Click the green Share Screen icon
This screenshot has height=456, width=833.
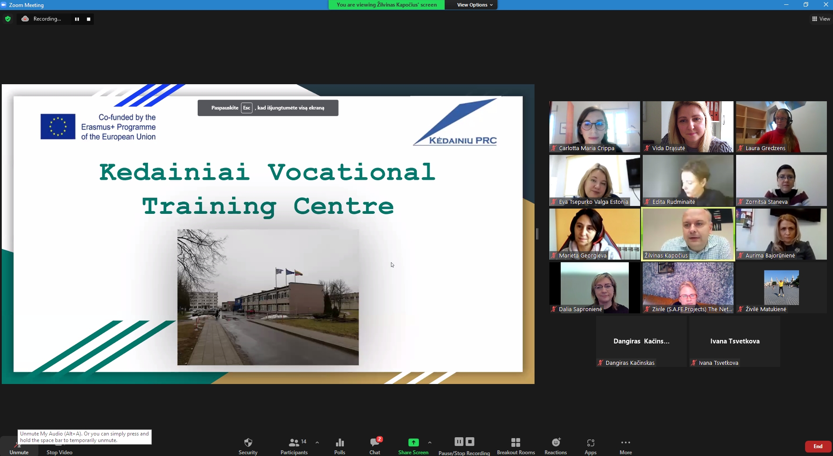point(413,442)
